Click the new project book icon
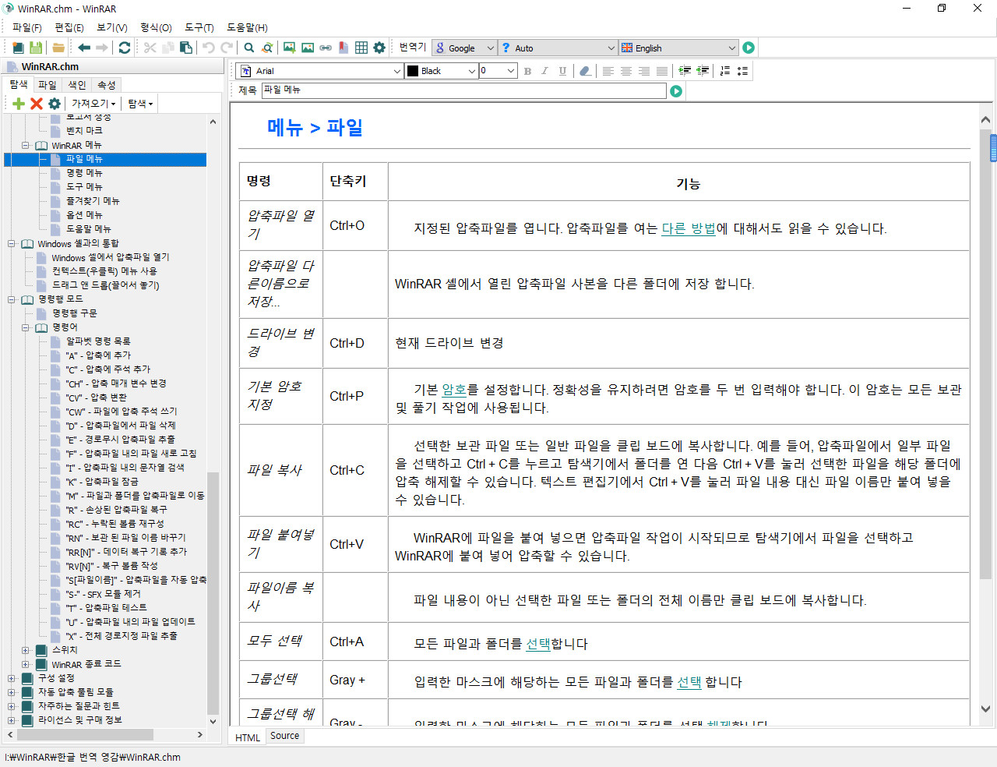This screenshot has width=997, height=767. pyautogui.click(x=17, y=48)
